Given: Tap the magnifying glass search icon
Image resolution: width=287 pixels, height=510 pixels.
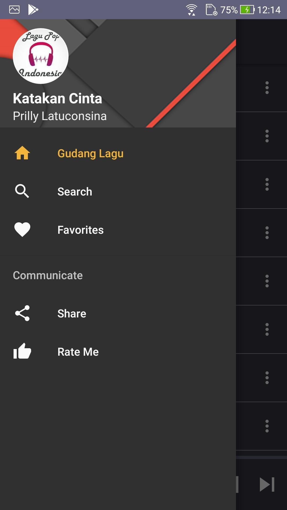Looking at the screenshot, I should coord(22,191).
